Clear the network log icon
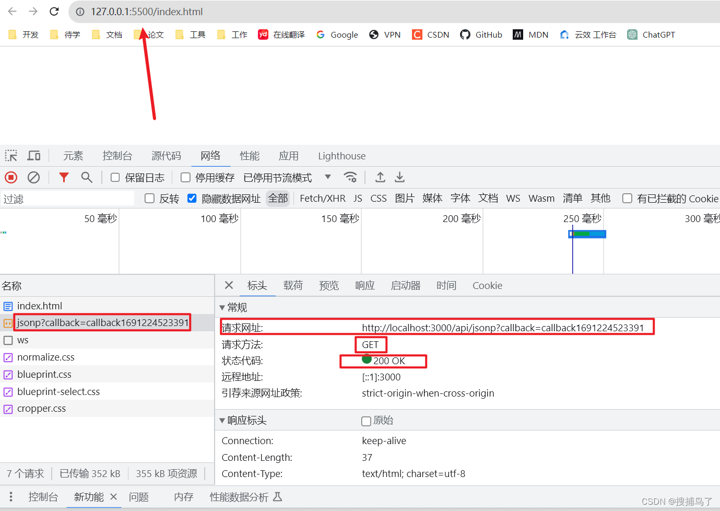720x511 pixels. (33, 178)
